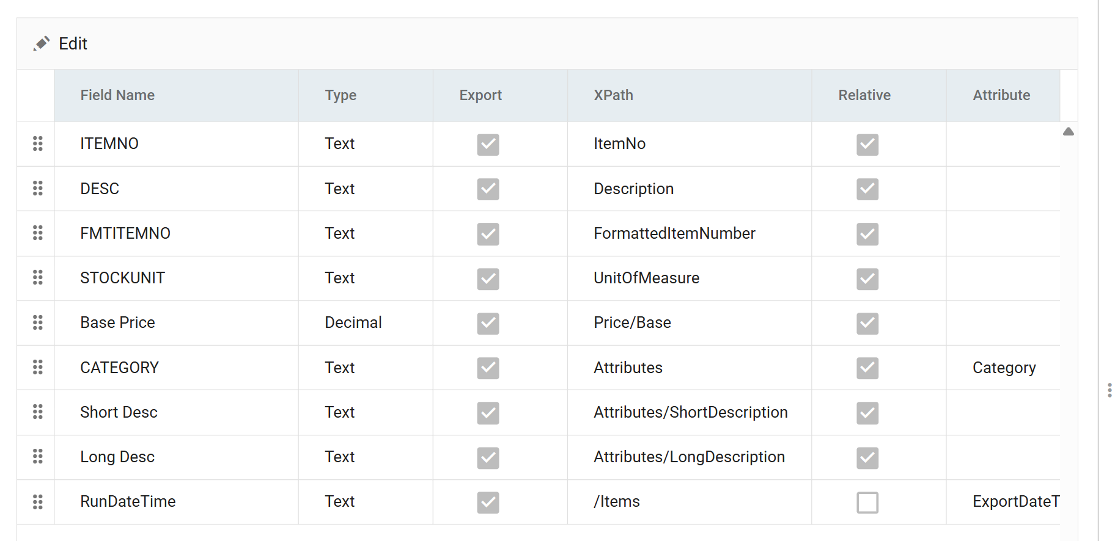Viewport: 1115px width, 541px height.
Task: Click the Attribute column header
Action: (x=1003, y=95)
